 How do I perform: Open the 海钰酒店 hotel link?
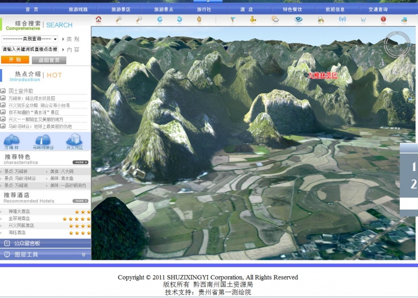(17, 233)
